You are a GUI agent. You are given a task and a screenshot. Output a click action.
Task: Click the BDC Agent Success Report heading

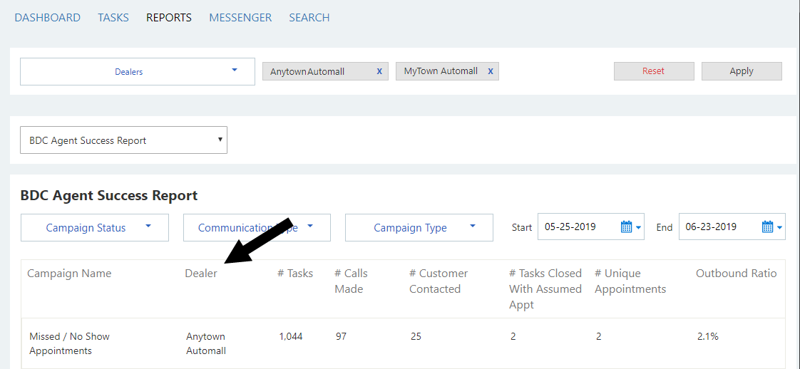[108, 195]
